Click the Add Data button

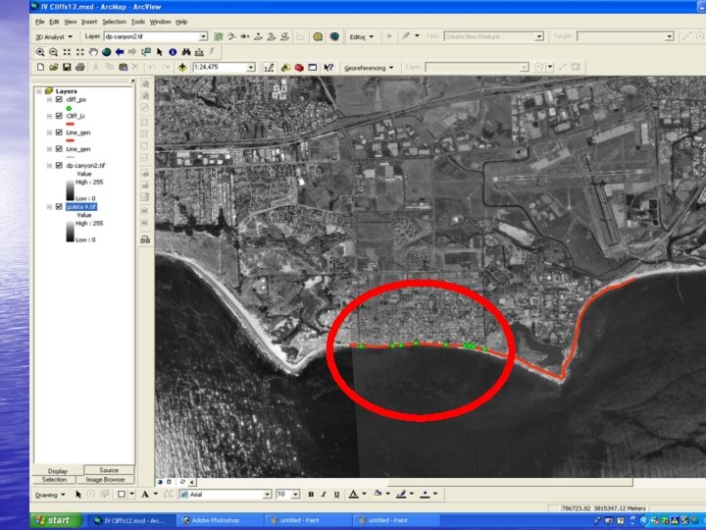(182, 67)
